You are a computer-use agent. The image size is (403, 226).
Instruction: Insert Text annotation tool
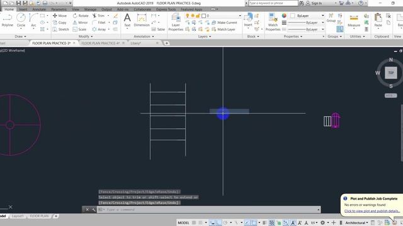tap(127, 20)
